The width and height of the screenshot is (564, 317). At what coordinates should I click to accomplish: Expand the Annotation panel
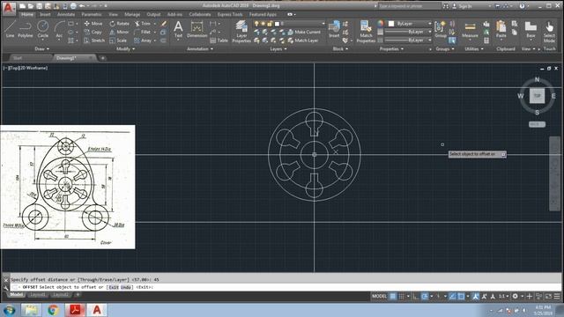[200, 49]
